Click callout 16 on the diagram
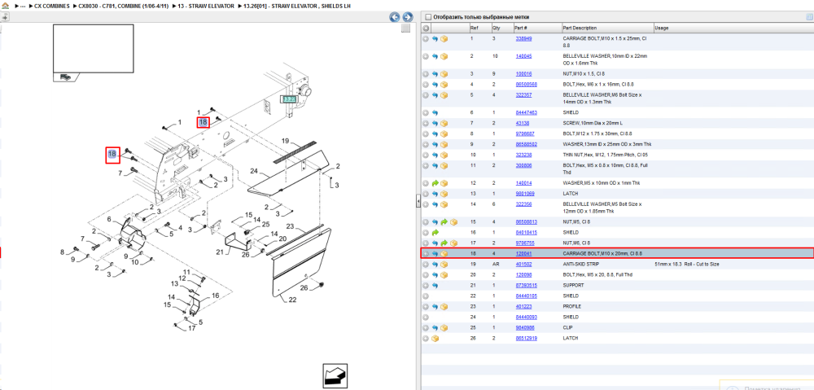814x390 pixels. (216, 295)
